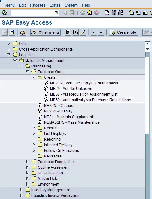Expand the Outline Agreement folder
Screen dimensions: 152x199
tap(27, 167)
